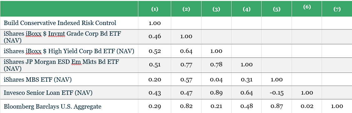Select the column header labeled (6)
The width and height of the screenshot is (352, 113).
tap(307, 7)
